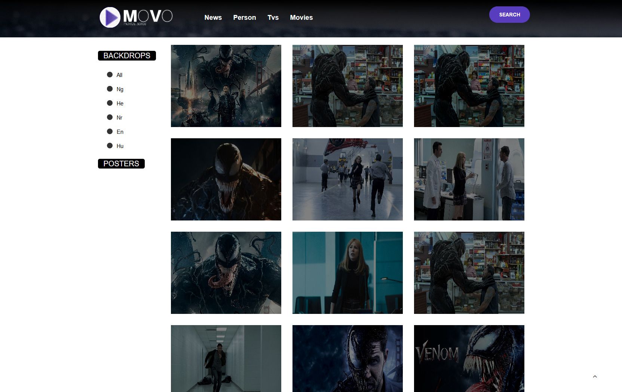
Task: Open the backdrop with the white-coat doctor talking
Action: click(469, 179)
